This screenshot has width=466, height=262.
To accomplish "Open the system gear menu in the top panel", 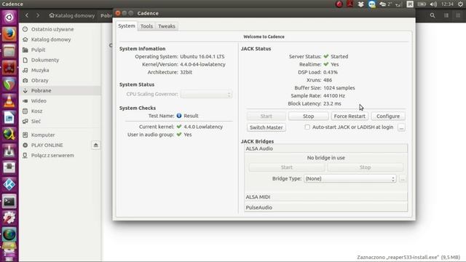I will [460, 4].
